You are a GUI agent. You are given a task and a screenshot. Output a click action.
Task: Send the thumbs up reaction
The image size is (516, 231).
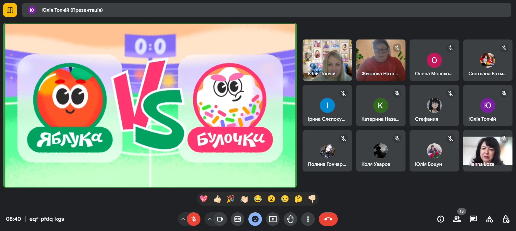click(217, 199)
